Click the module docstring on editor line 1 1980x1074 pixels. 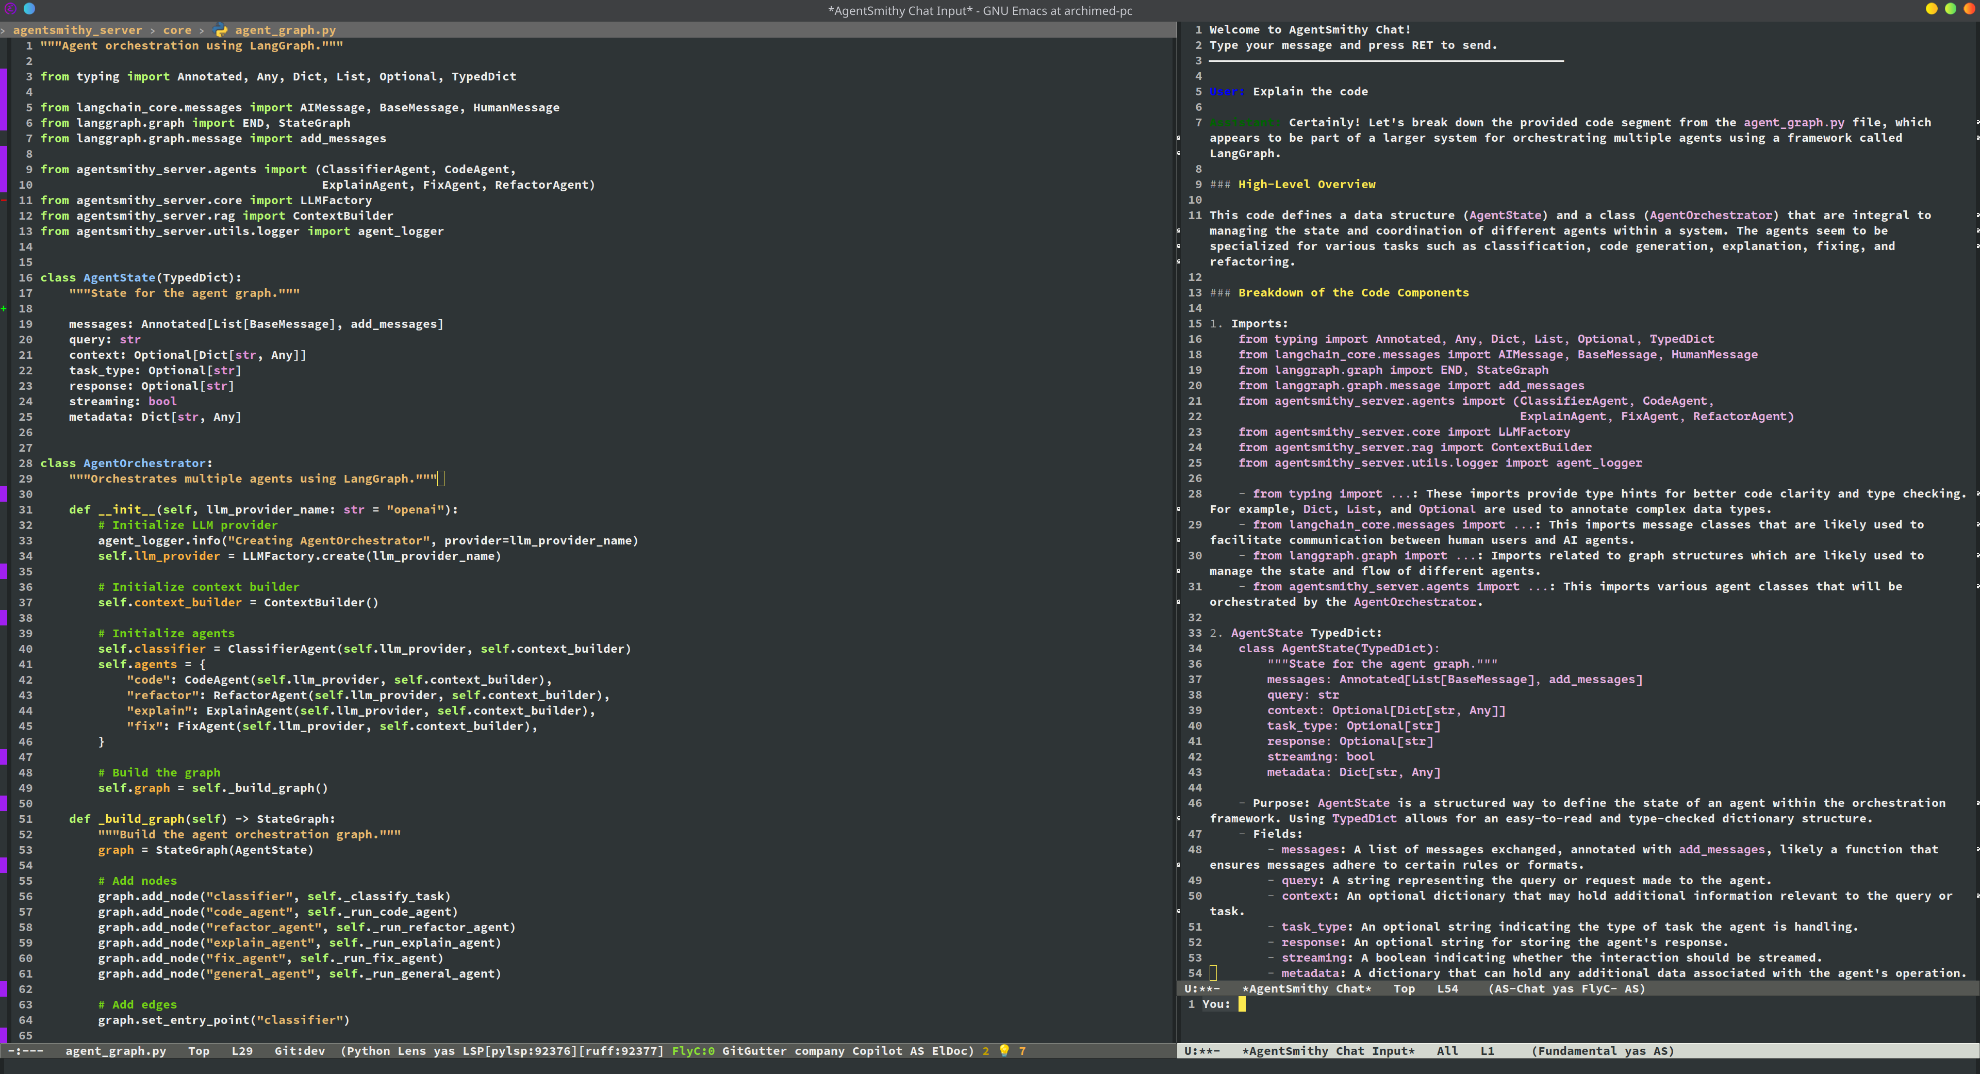point(192,45)
